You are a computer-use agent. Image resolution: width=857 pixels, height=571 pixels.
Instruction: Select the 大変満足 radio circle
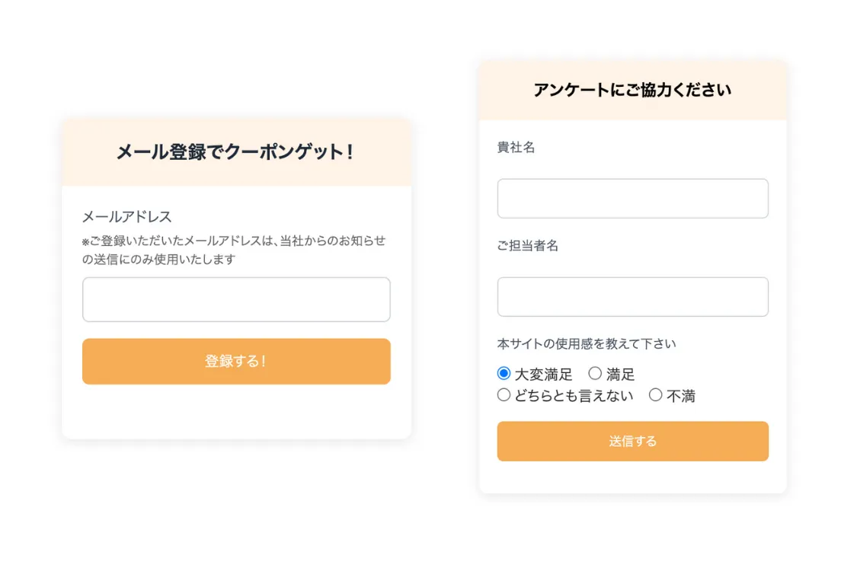[x=504, y=373]
